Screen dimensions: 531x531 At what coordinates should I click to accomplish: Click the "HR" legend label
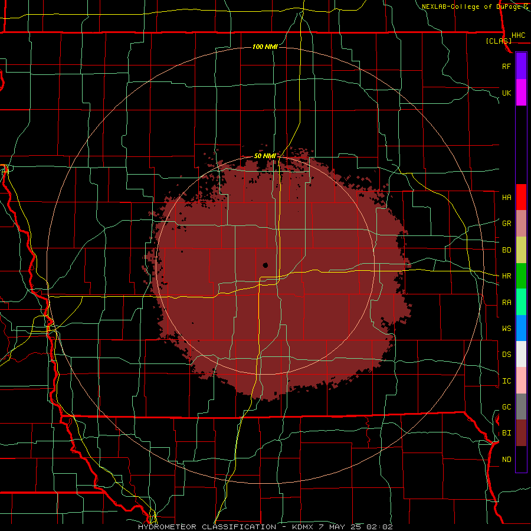506,276
